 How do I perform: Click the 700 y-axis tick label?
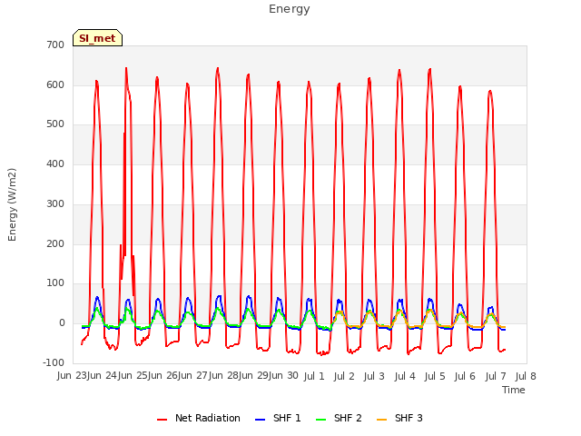click(x=55, y=45)
